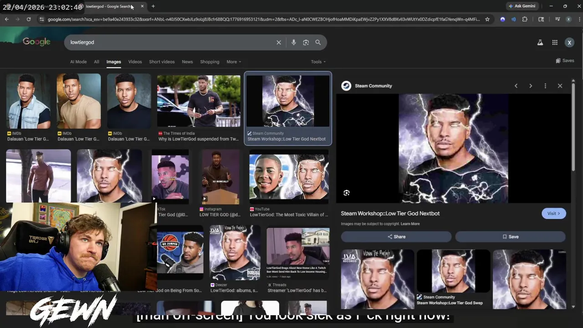The image size is (583, 328).
Task: Open the Extensions puzzle-piece icon
Action: tap(525, 19)
